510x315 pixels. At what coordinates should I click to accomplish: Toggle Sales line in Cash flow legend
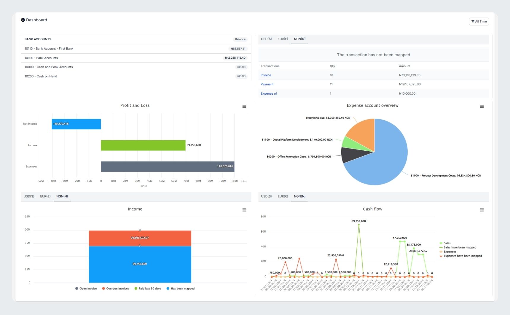[x=447, y=243]
